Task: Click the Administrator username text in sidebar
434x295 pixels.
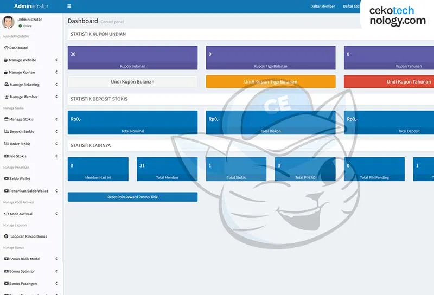Action: pyautogui.click(x=30, y=20)
